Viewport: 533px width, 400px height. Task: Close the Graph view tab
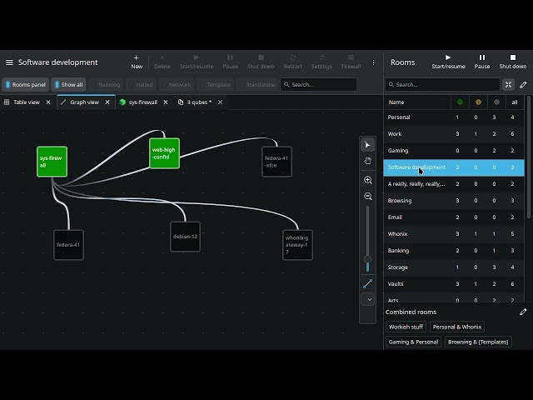107,102
